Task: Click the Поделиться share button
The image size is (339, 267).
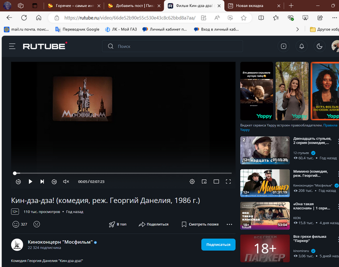Action: [x=154, y=224]
